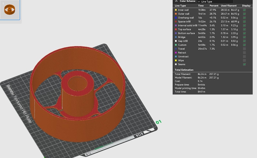Screen dimensions: 257x158
Task: Click the red Top surface color swatch
Action: pos(176,29)
